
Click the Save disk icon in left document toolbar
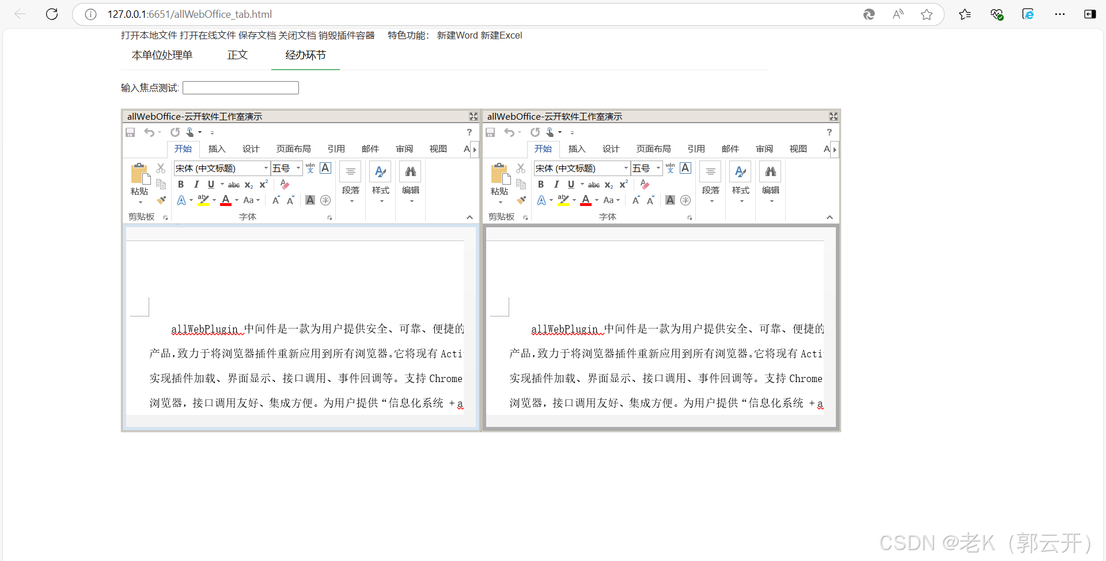point(130,132)
